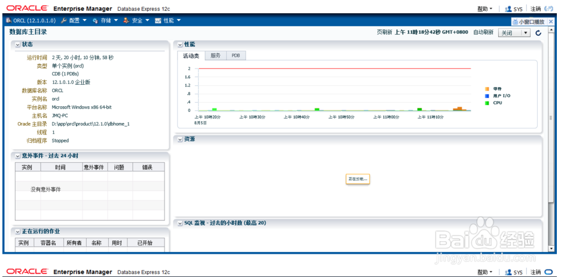This screenshot has width=567, height=277.
Task: Click the page scrollbar down arrow
Action: 551,248
